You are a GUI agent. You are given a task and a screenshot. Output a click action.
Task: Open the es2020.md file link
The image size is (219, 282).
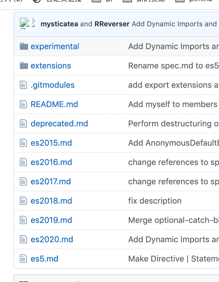tap(52, 240)
